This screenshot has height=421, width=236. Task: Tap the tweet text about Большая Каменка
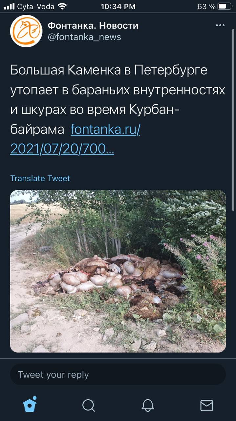tap(118, 110)
